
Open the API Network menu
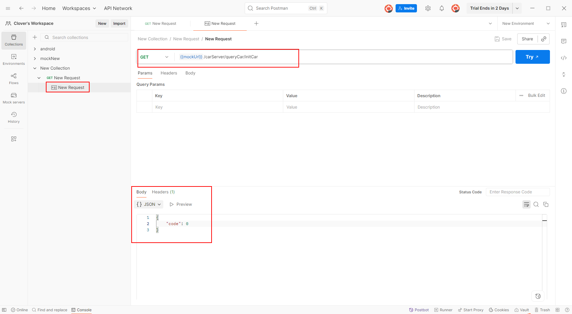118,8
